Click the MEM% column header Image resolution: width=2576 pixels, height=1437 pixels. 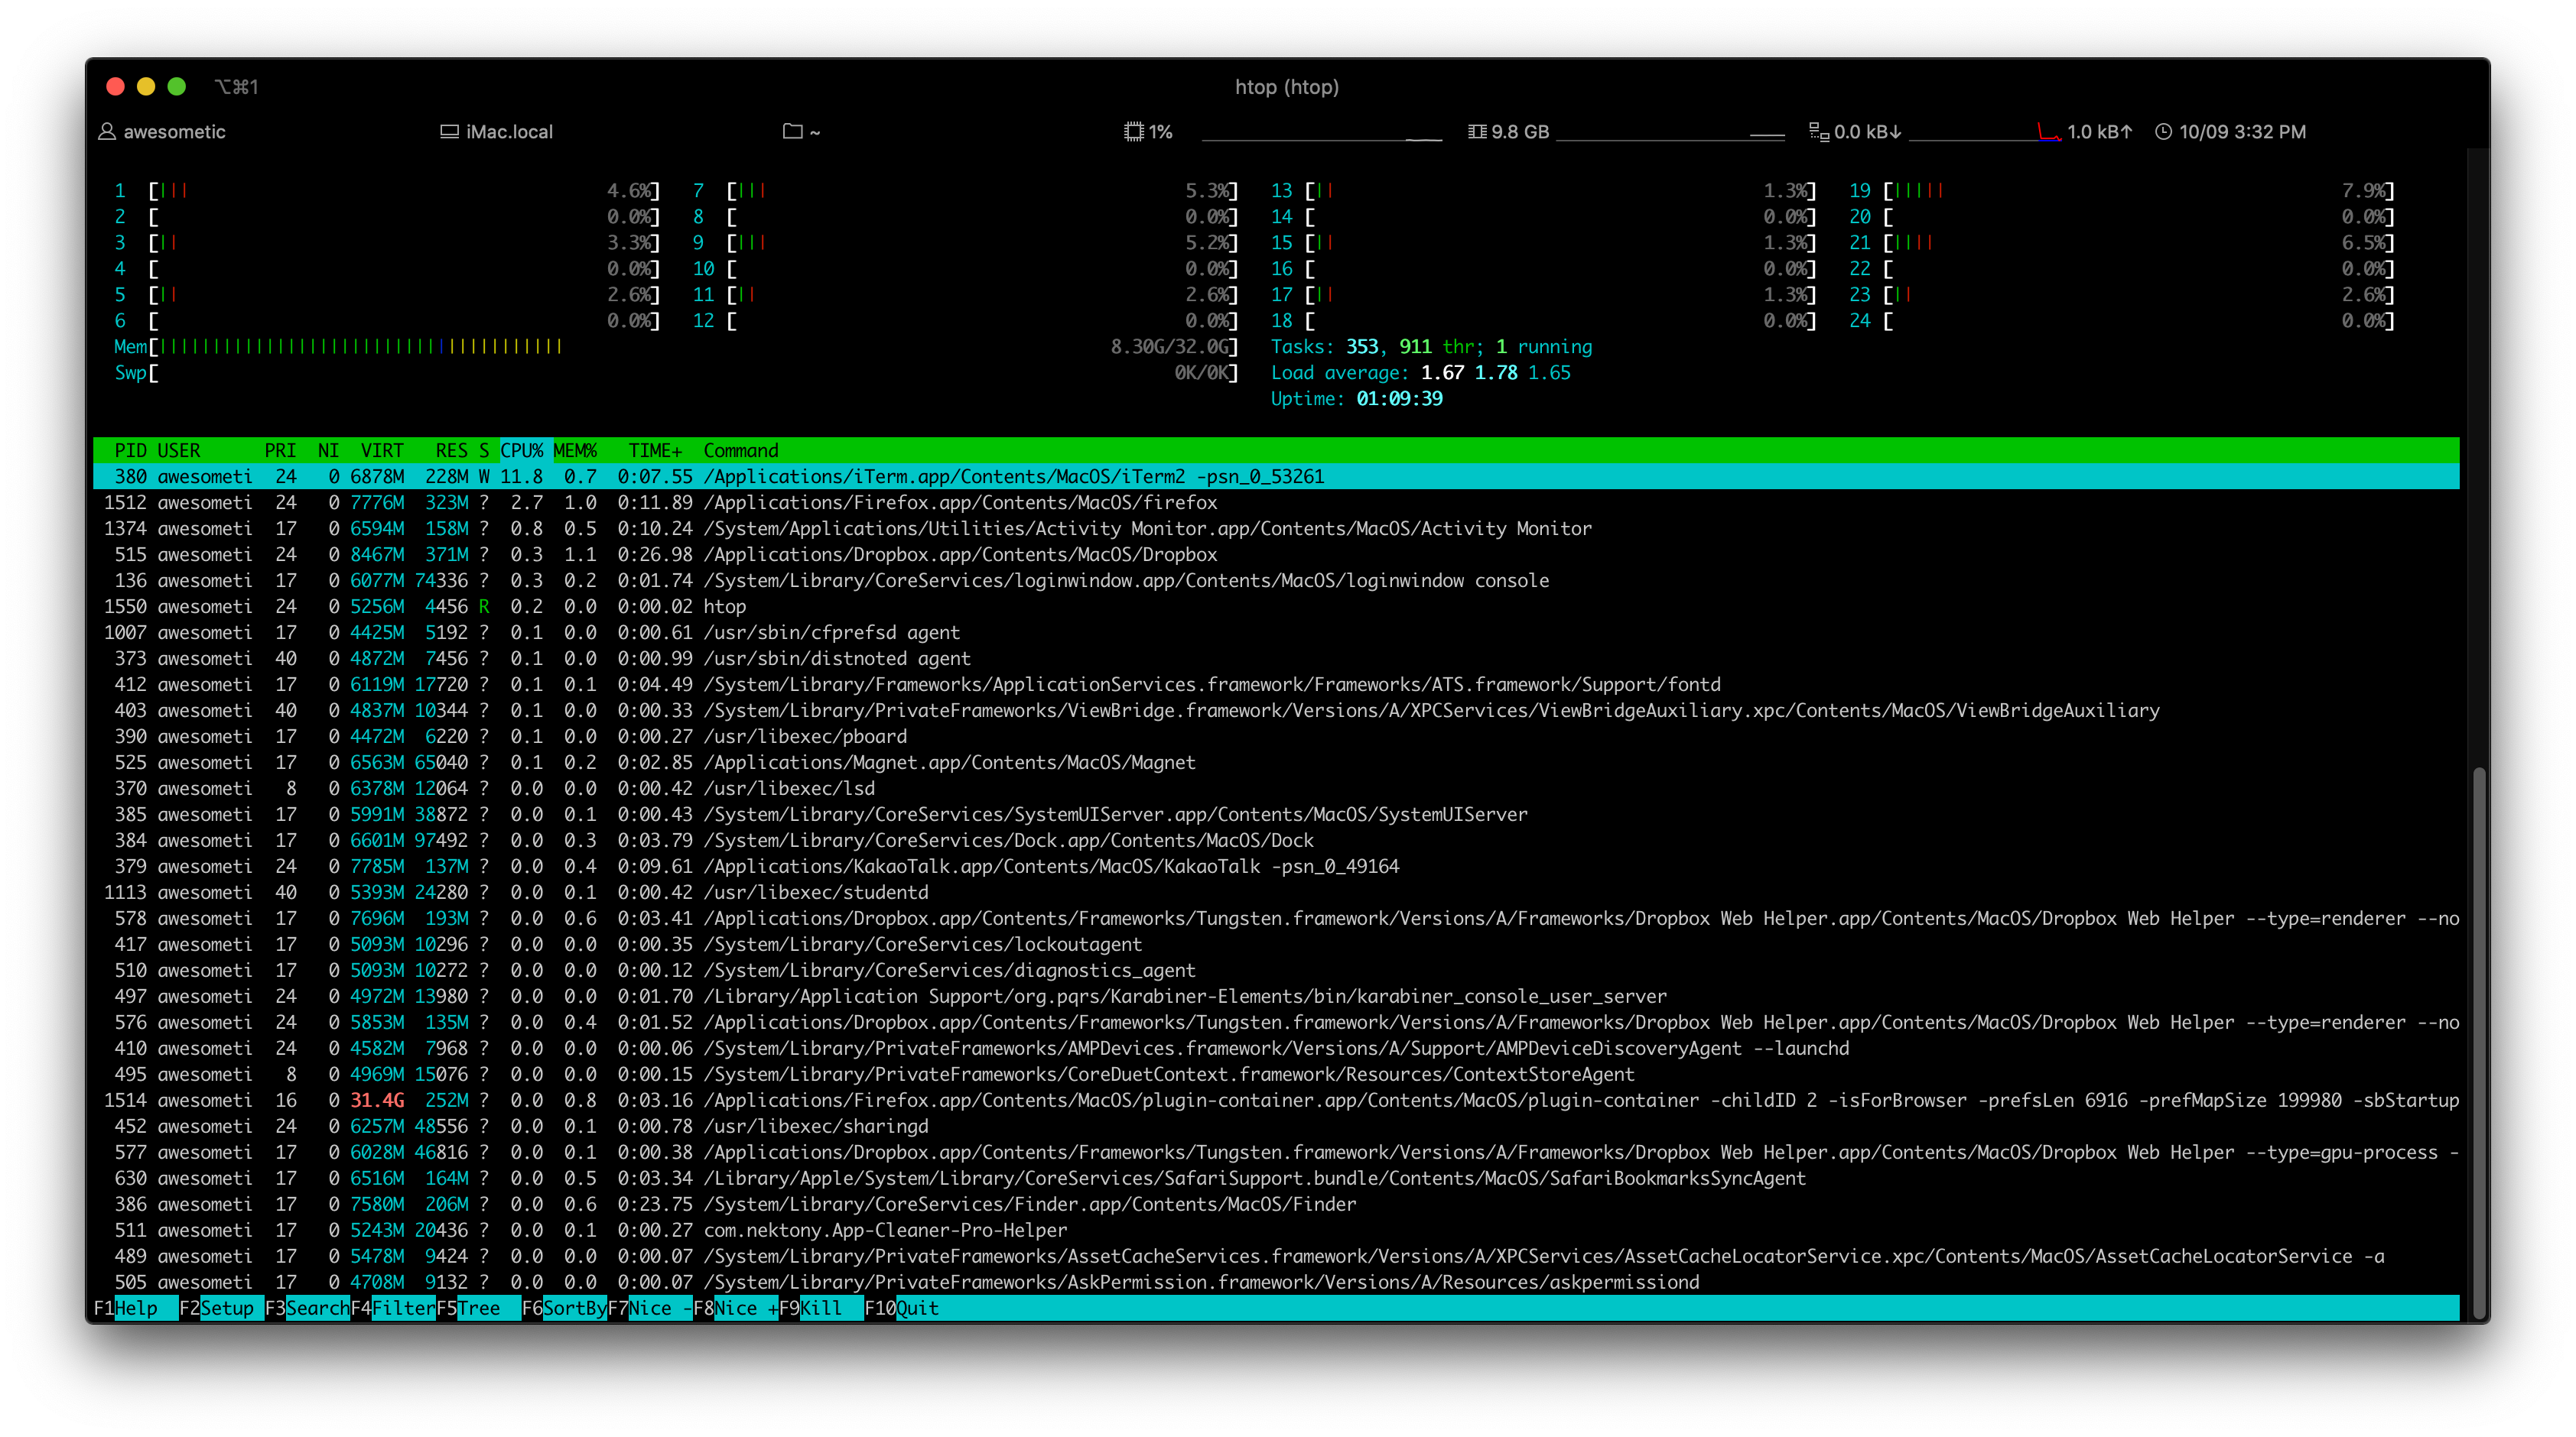pyautogui.click(x=575, y=451)
